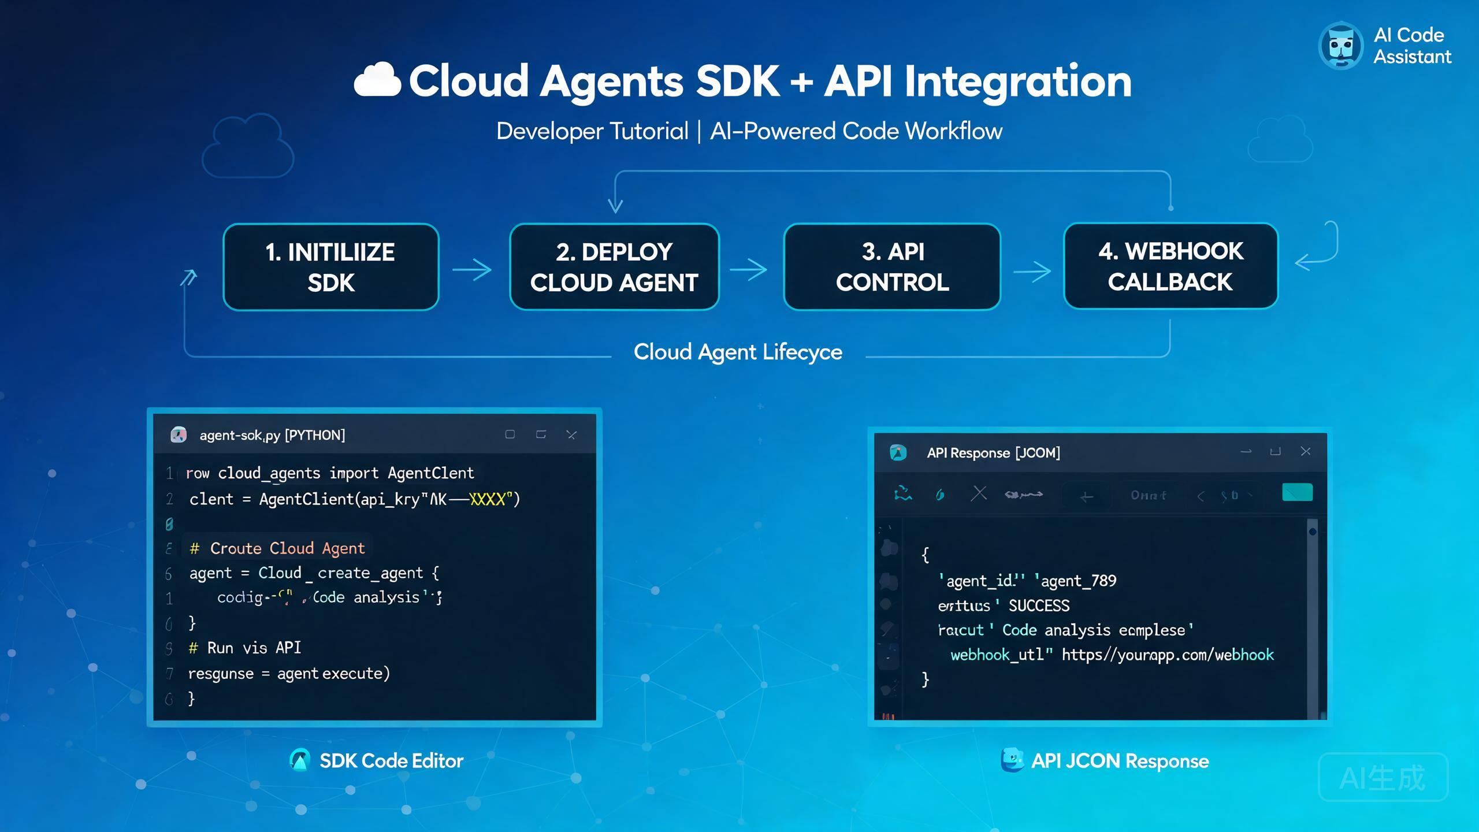Image resolution: width=1479 pixels, height=832 pixels.
Task: Click the API Response [JCOM] window title
Action: coord(994,453)
